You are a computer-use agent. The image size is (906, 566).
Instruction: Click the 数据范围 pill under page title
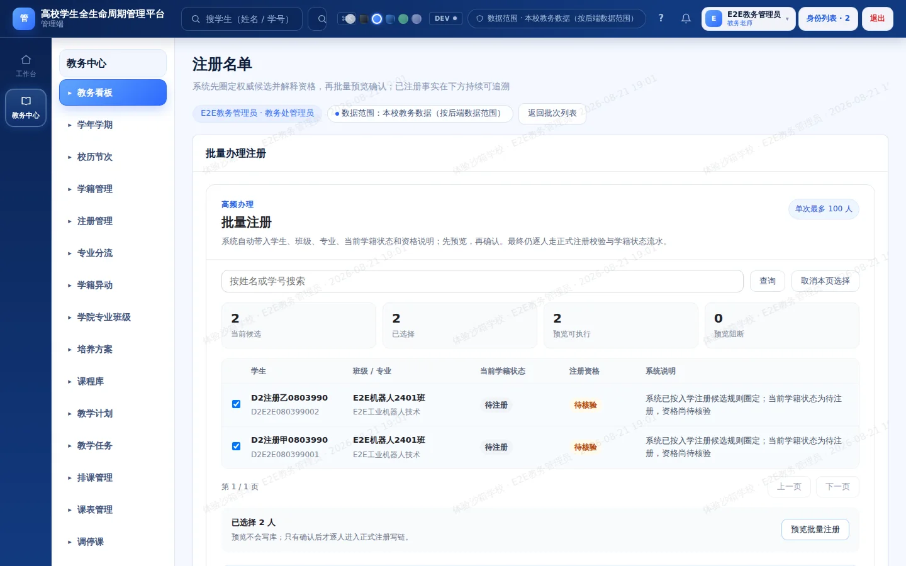tap(420, 113)
